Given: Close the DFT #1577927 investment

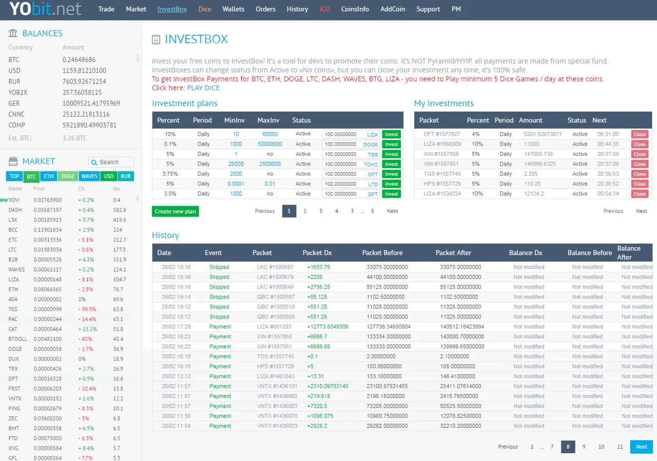Looking at the screenshot, I should coord(640,134).
